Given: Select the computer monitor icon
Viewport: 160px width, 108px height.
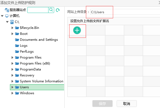Looking at the screenshot, I should point(7,16).
